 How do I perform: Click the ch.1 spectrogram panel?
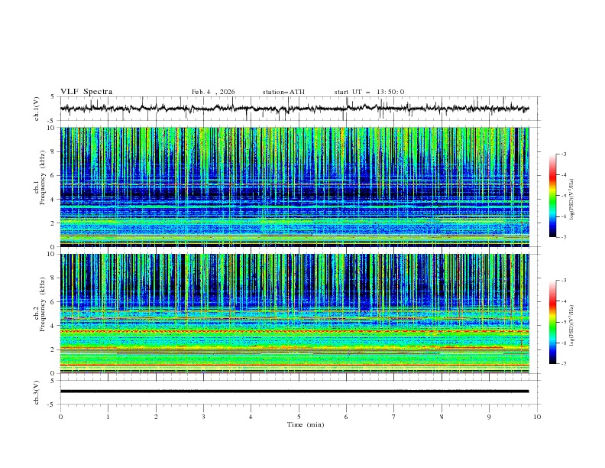(x=294, y=187)
